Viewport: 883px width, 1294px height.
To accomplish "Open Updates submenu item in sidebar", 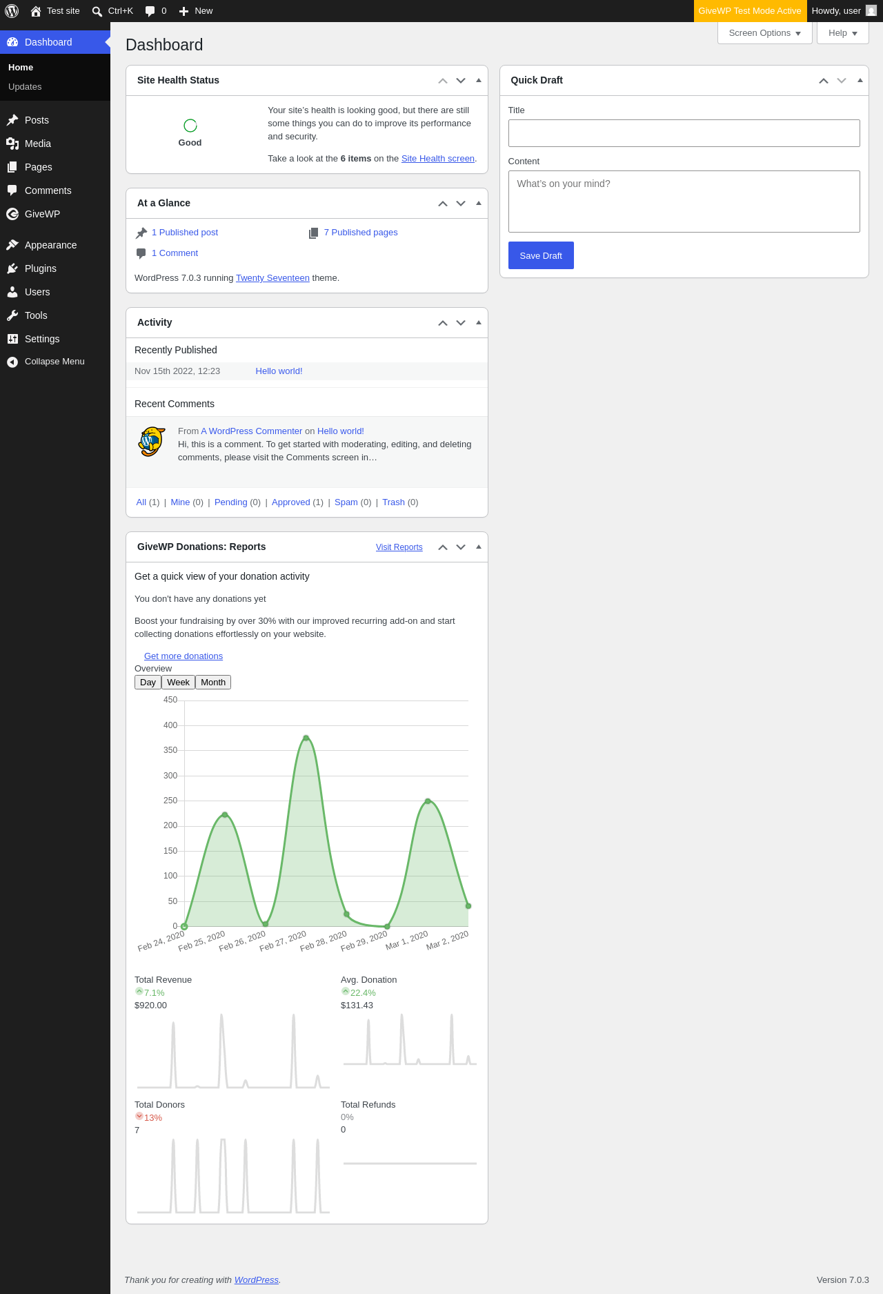I will coord(25,87).
